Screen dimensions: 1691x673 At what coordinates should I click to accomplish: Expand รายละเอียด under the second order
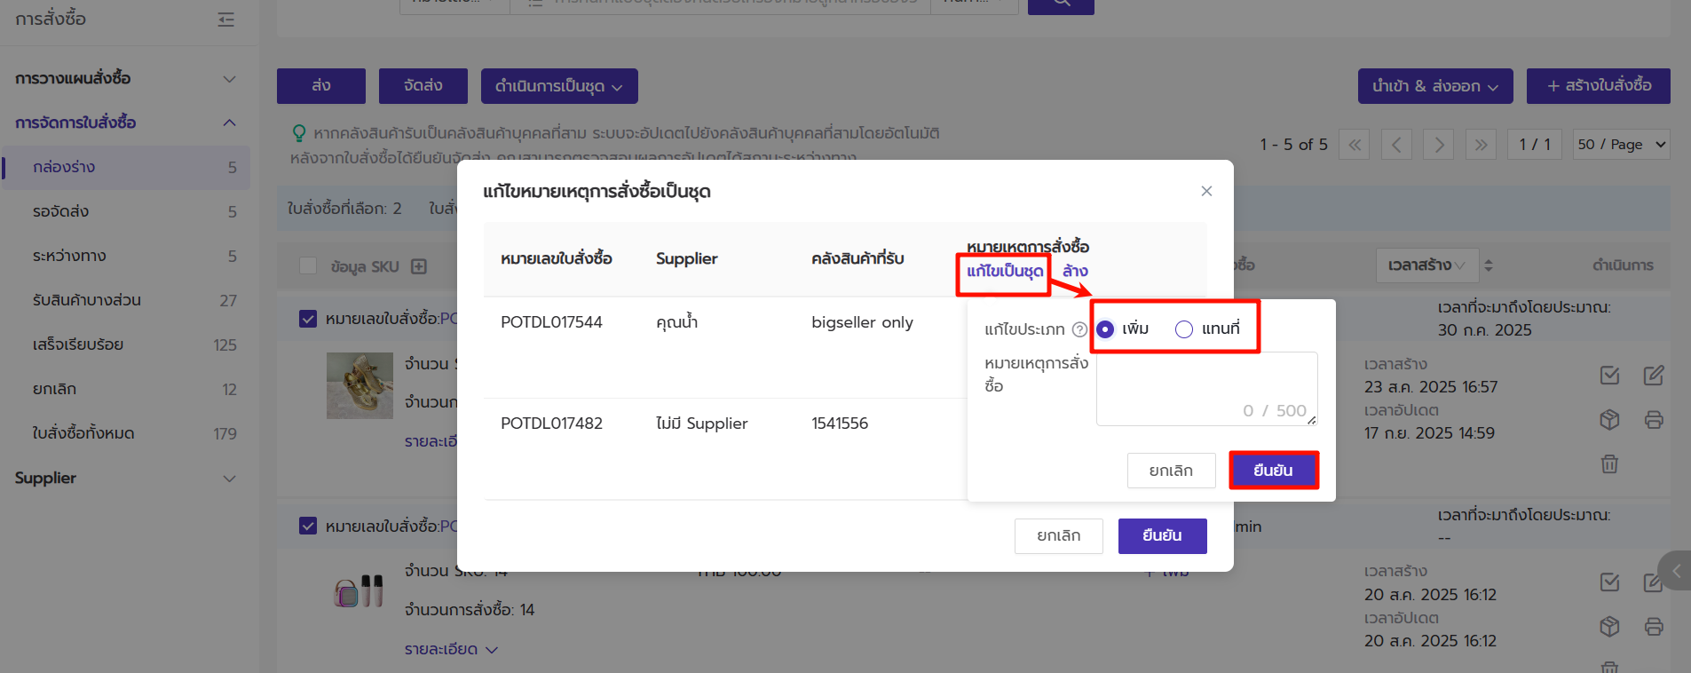click(x=451, y=649)
